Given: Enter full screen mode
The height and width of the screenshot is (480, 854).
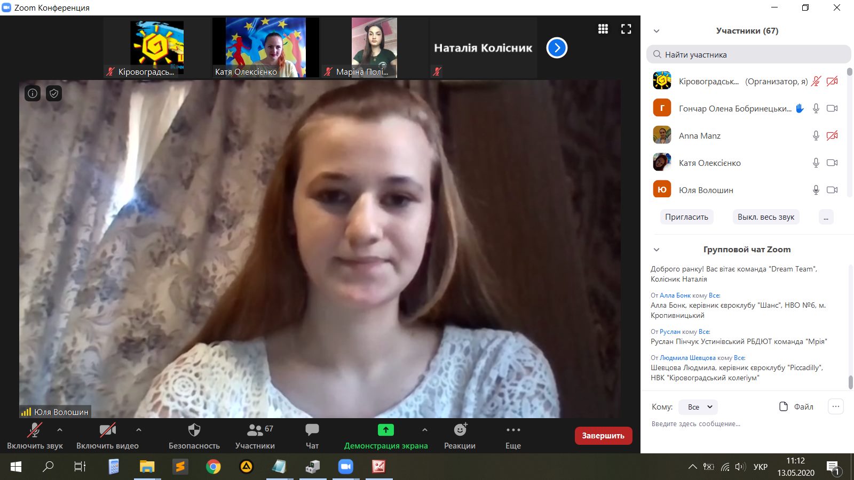Looking at the screenshot, I should point(626,29).
